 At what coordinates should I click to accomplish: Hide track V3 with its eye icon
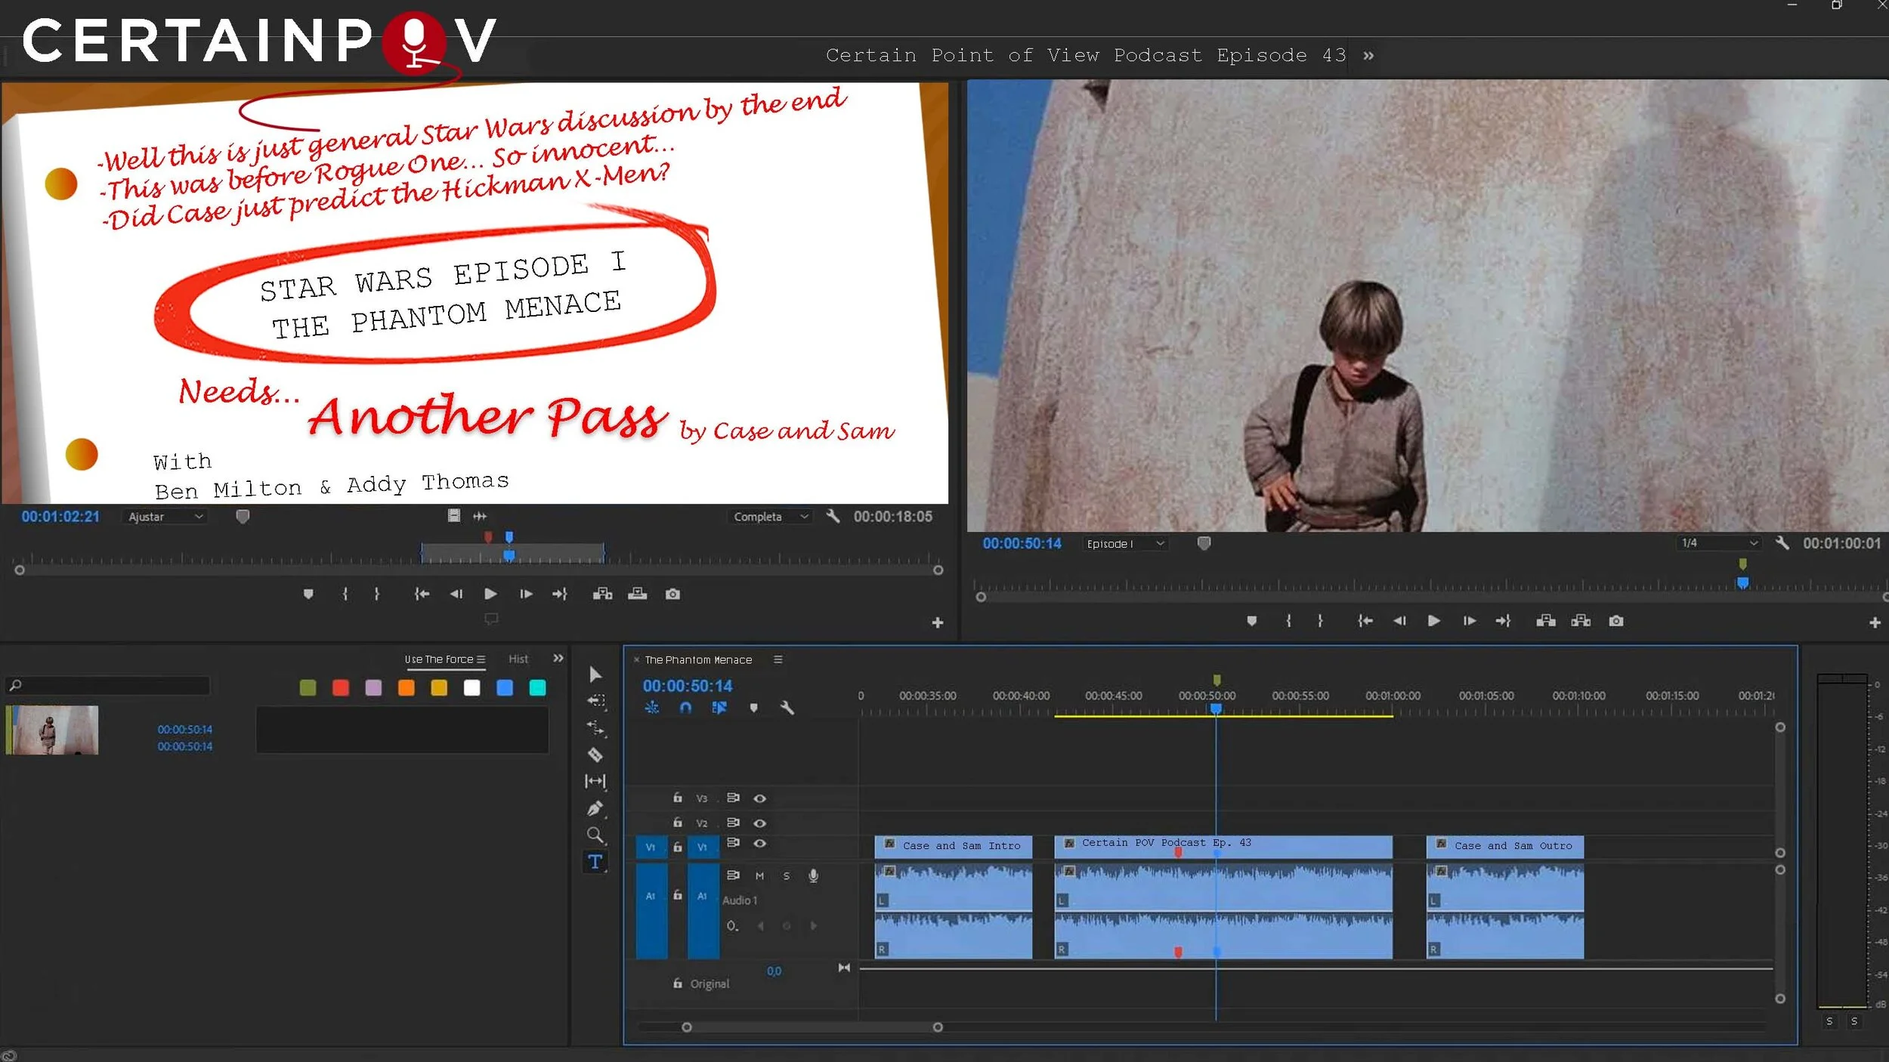(x=760, y=798)
